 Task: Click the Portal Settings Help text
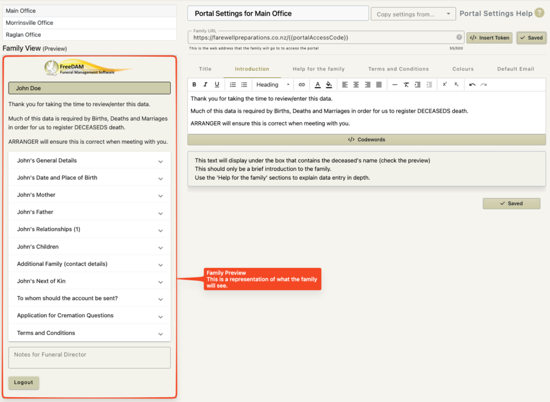point(496,13)
